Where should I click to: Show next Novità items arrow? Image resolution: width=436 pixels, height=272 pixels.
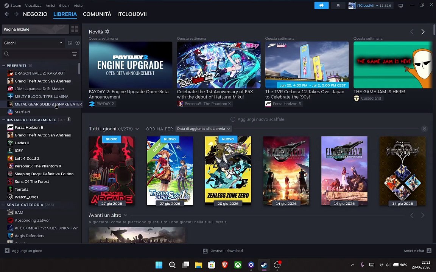pyautogui.click(x=423, y=32)
